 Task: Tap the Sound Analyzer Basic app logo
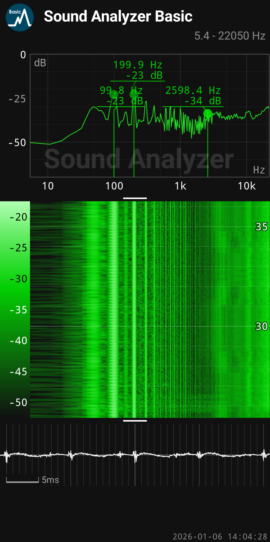click(20, 18)
